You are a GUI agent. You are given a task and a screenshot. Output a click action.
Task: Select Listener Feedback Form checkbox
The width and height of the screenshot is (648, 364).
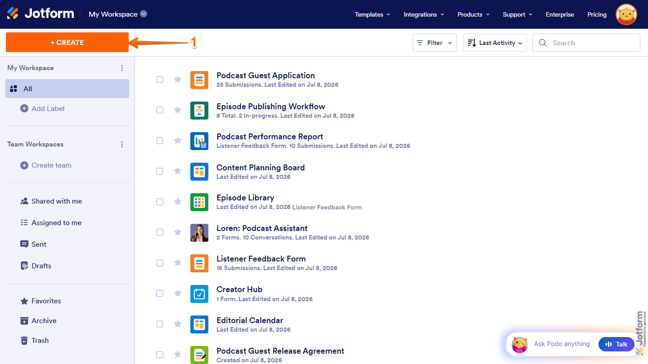pyautogui.click(x=160, y=263)
